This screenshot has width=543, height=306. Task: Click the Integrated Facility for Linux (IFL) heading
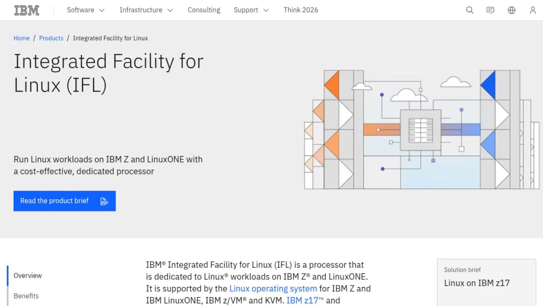tap(109, 73)
